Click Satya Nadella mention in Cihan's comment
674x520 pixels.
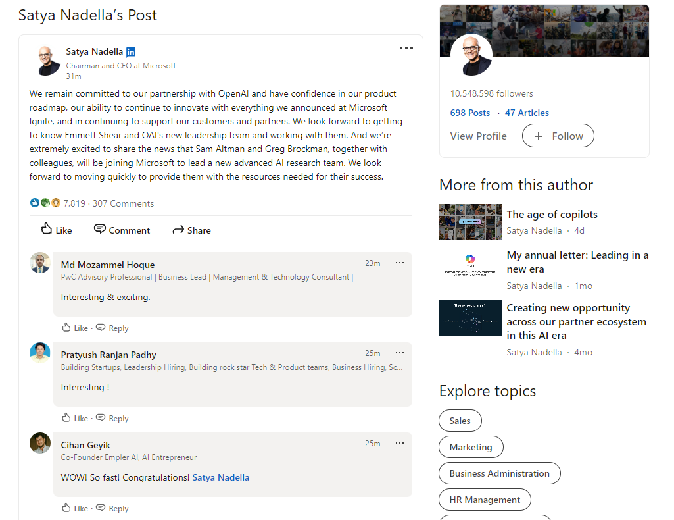click(220, 477)
